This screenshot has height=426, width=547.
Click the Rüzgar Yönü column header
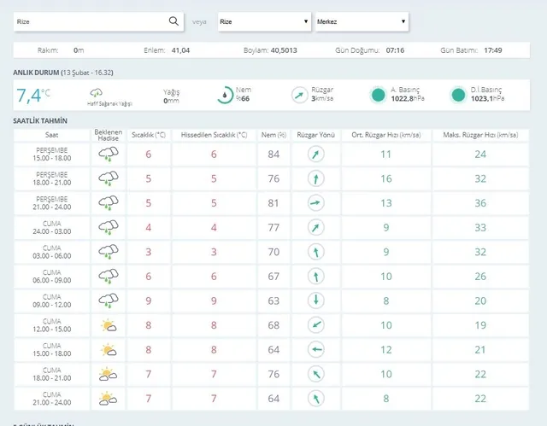click(317, 135)
